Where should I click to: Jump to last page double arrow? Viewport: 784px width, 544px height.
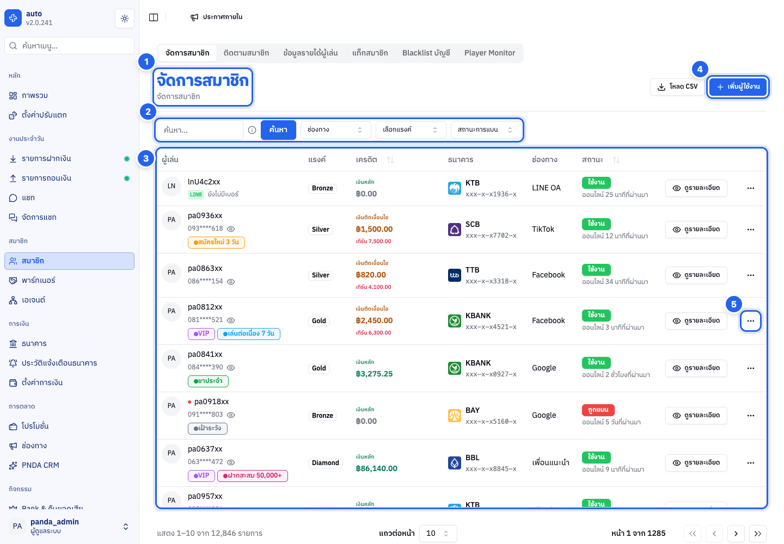pos(758,534)
